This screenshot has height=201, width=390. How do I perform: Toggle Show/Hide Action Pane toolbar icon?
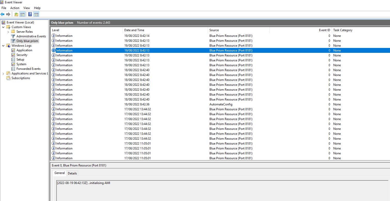(x=36, y=14)
